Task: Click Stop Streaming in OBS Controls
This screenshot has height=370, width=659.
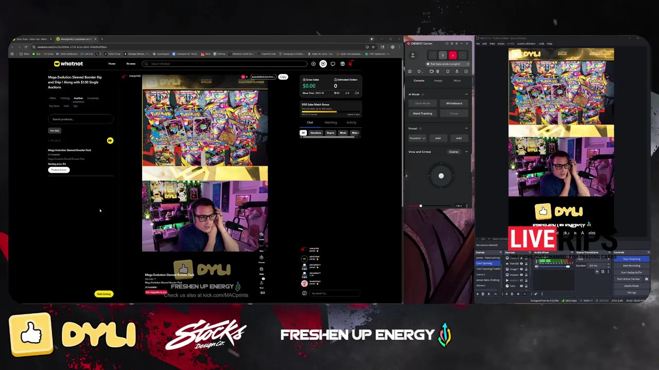Action: coord(631,259)
